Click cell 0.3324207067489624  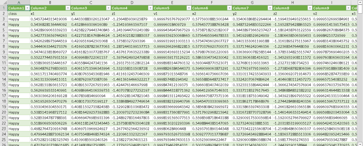pyautogui.click(x=252, y=79)
